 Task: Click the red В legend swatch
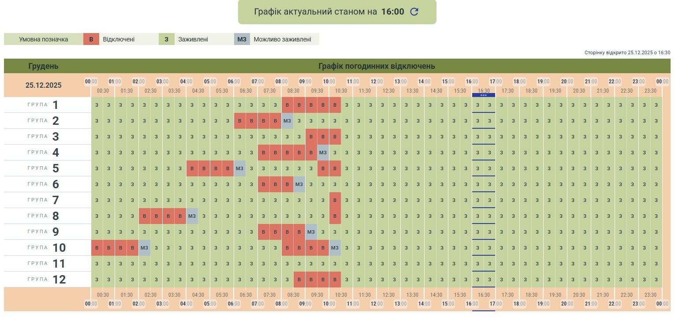pos(91,39)
